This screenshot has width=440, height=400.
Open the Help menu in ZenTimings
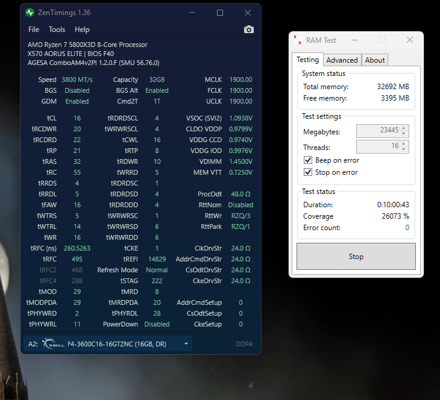click(82, 30)
